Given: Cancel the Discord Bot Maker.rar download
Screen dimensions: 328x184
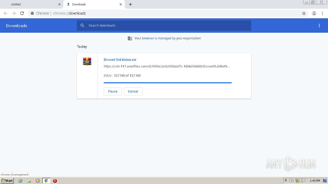Looking at the screenshot, I should (x=133, y=91).
